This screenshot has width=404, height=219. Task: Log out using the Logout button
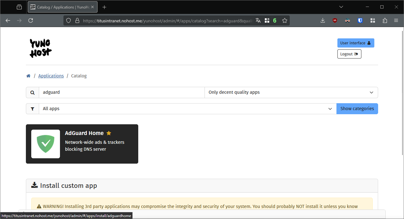click(x=349, y=54)
